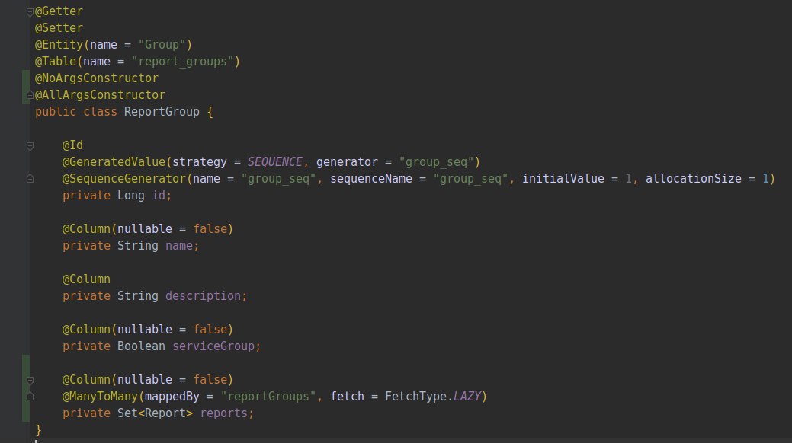The width and height of the screenshot is (792, 443).
Task: Click the @ManyToMany annotation
Action: (x=100, y=396)
